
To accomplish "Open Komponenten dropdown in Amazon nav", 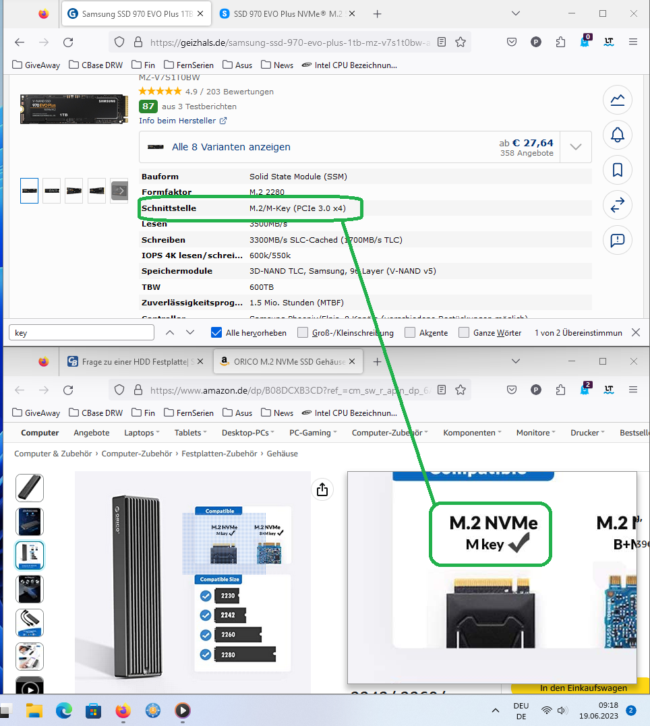I will point(472,433).
